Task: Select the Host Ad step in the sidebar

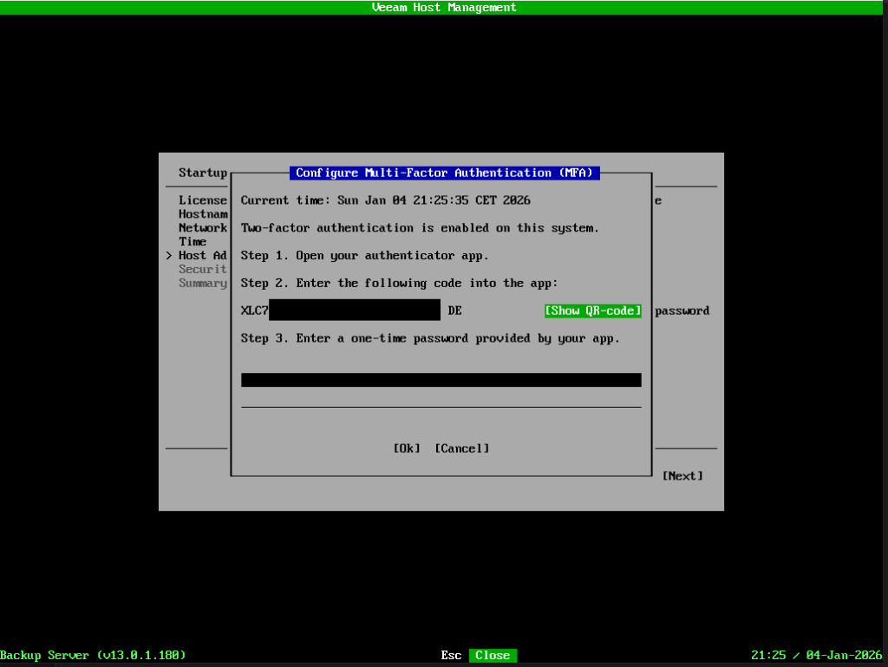Action: click(x=202, y=256)
